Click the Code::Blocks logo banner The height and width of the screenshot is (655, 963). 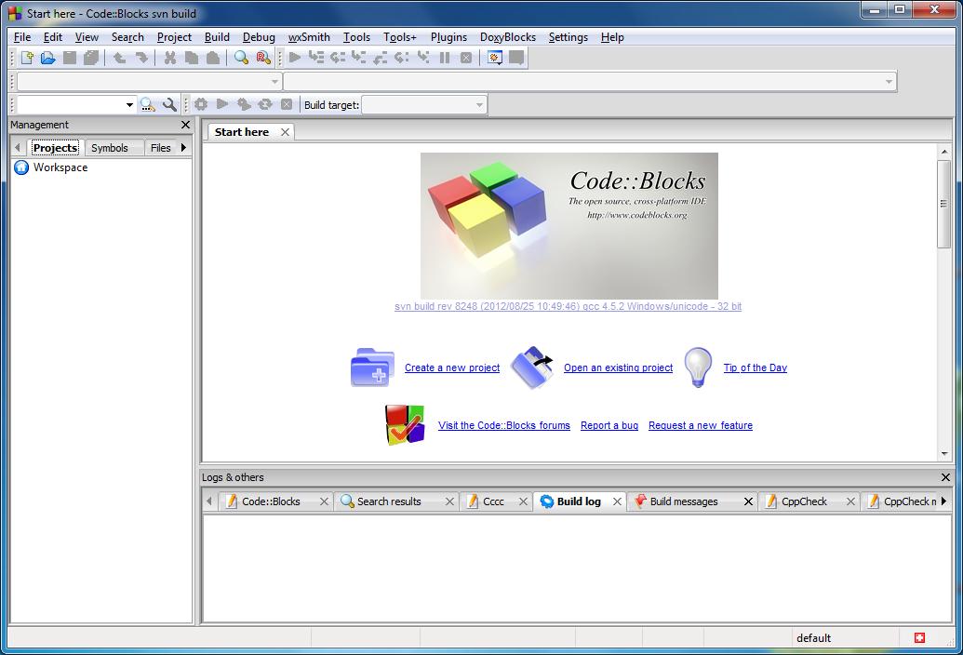click(569, 226)
